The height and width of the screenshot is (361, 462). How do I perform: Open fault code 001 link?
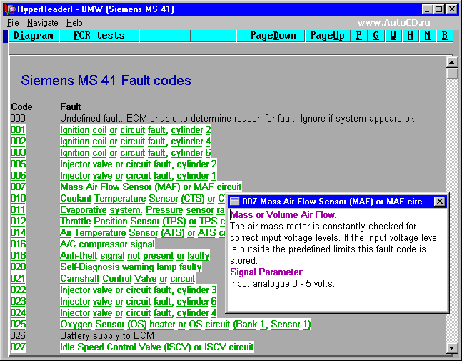pos(19,130)
